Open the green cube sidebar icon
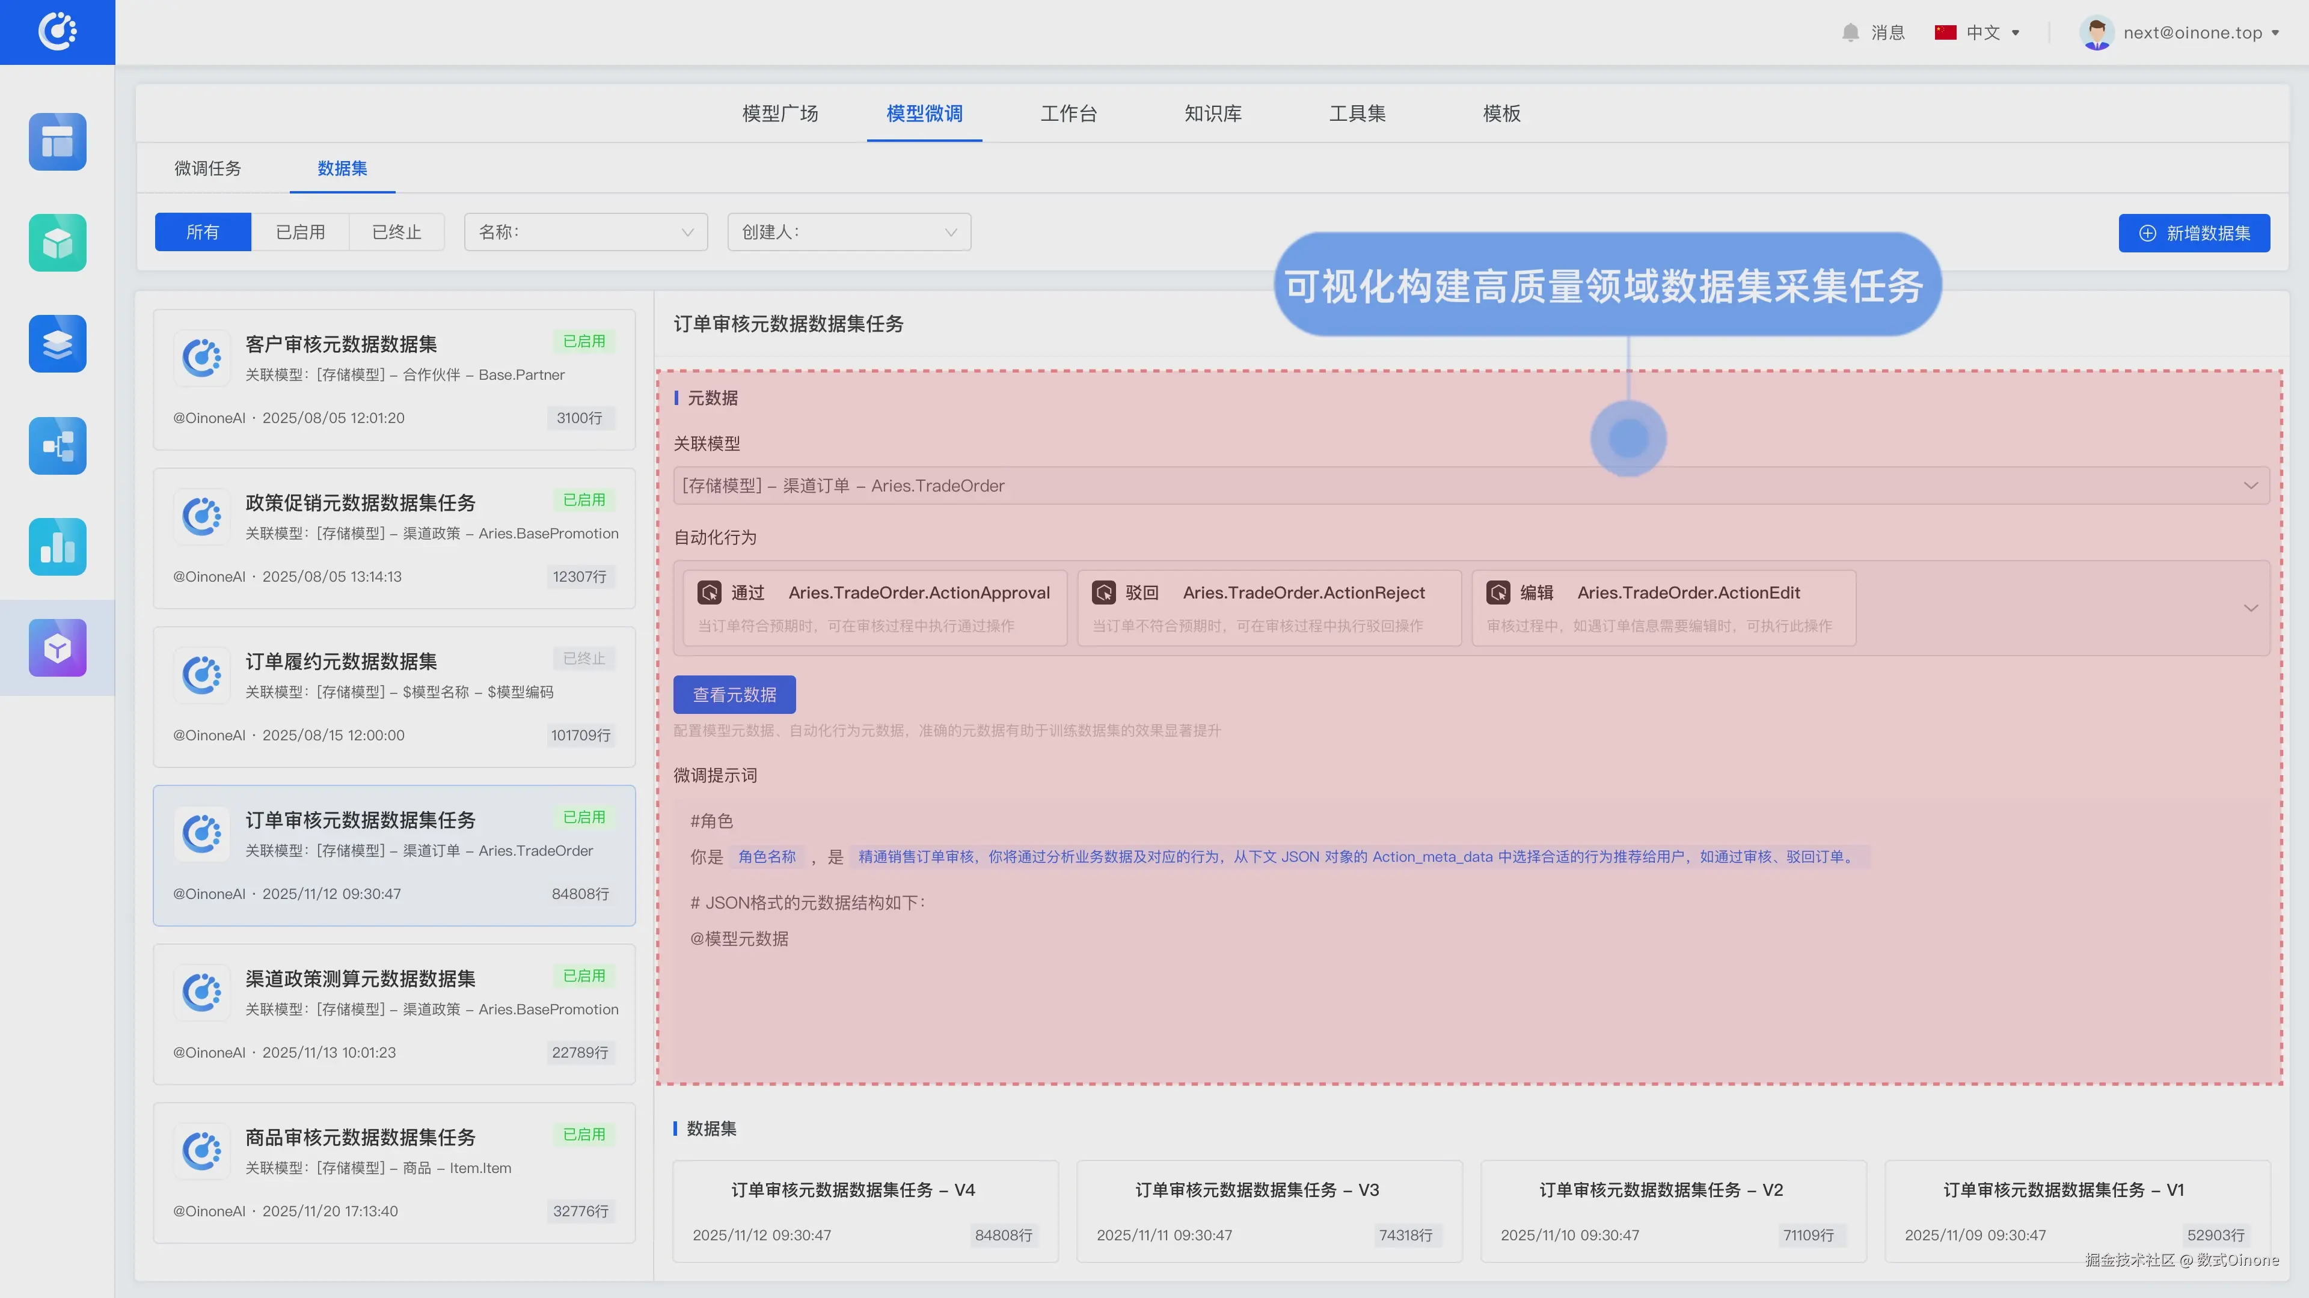This screenshot has height=1298, width=2309. tap(57, 243)
